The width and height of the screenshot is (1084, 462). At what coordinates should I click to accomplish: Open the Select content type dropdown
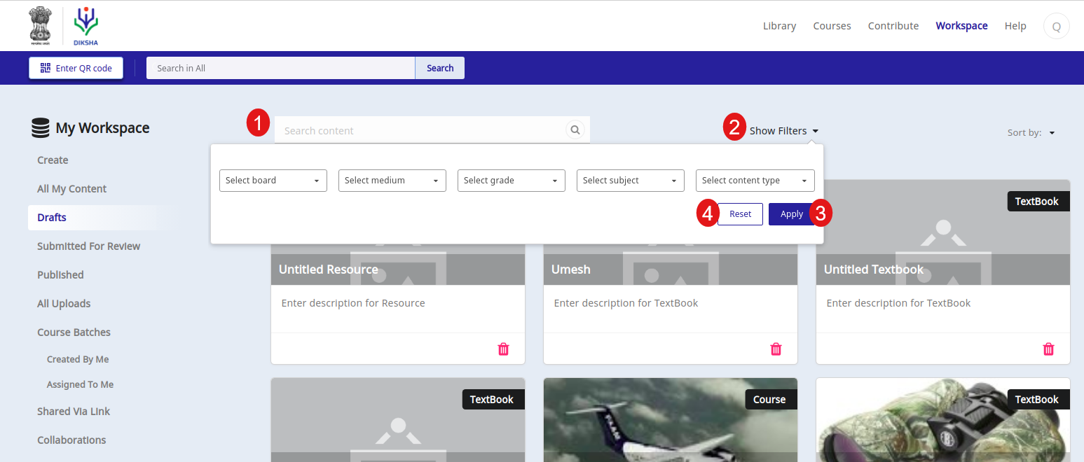[x=755, y=181]
